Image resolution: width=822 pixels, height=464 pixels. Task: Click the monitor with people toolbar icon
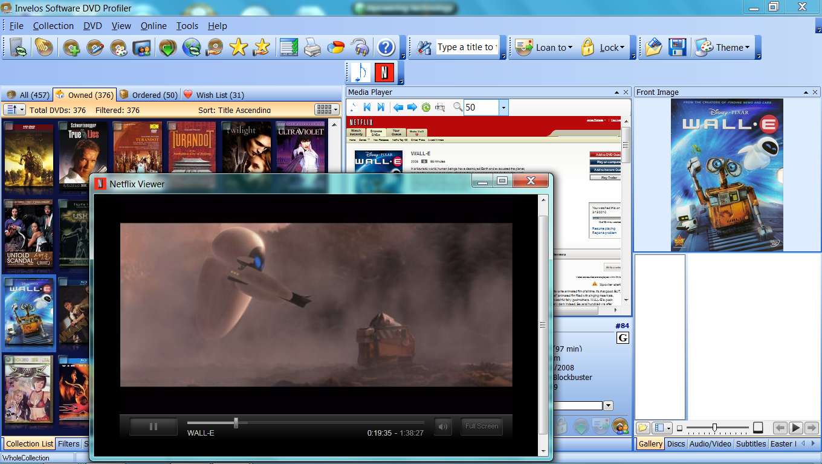click(x=141, y=47)
